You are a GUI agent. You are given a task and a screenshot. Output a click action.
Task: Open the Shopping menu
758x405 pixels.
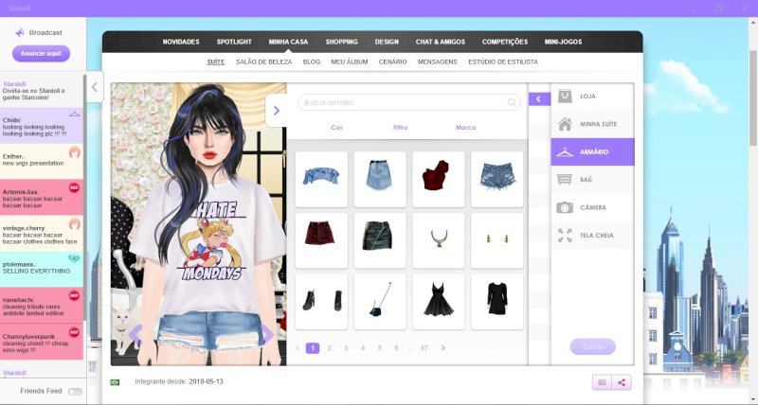click(x=341, y=42)
